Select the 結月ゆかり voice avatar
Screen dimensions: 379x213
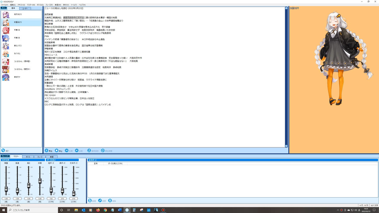click(6, 15)
